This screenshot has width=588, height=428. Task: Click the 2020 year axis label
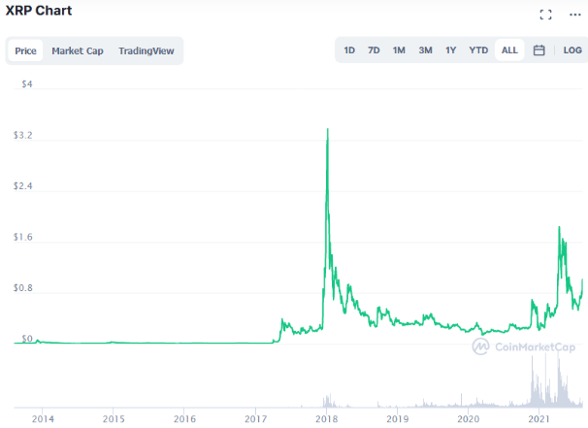(x=469, y=419)
